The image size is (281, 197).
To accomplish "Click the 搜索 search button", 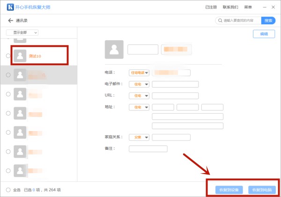I will (268, 21).
